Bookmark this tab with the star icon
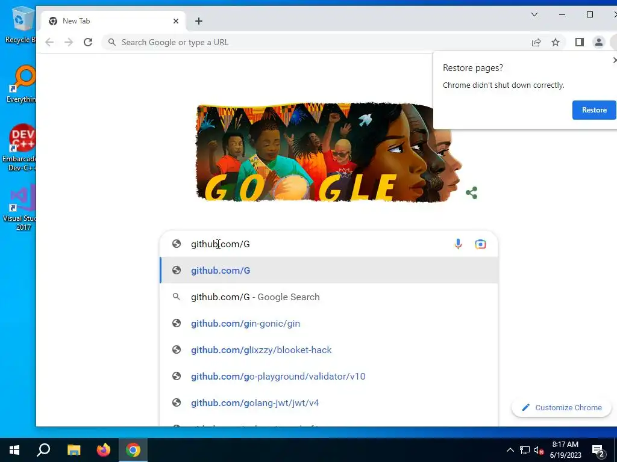Viewport: 617px width, 462px height. click(555, 43)
